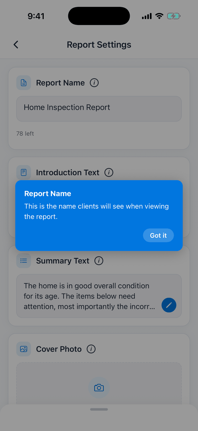Click the Report Settings title
Image resolution: width=198 pixels, height=431 pixels.
coord(99,45)
